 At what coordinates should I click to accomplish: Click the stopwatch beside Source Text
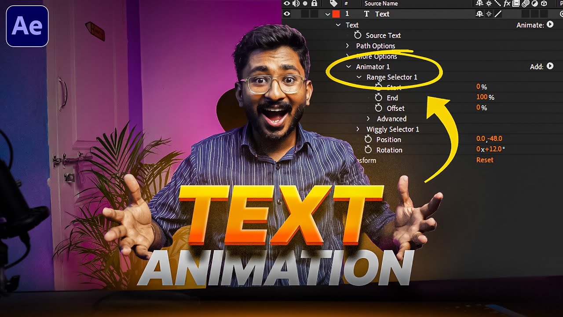[358, 35]
